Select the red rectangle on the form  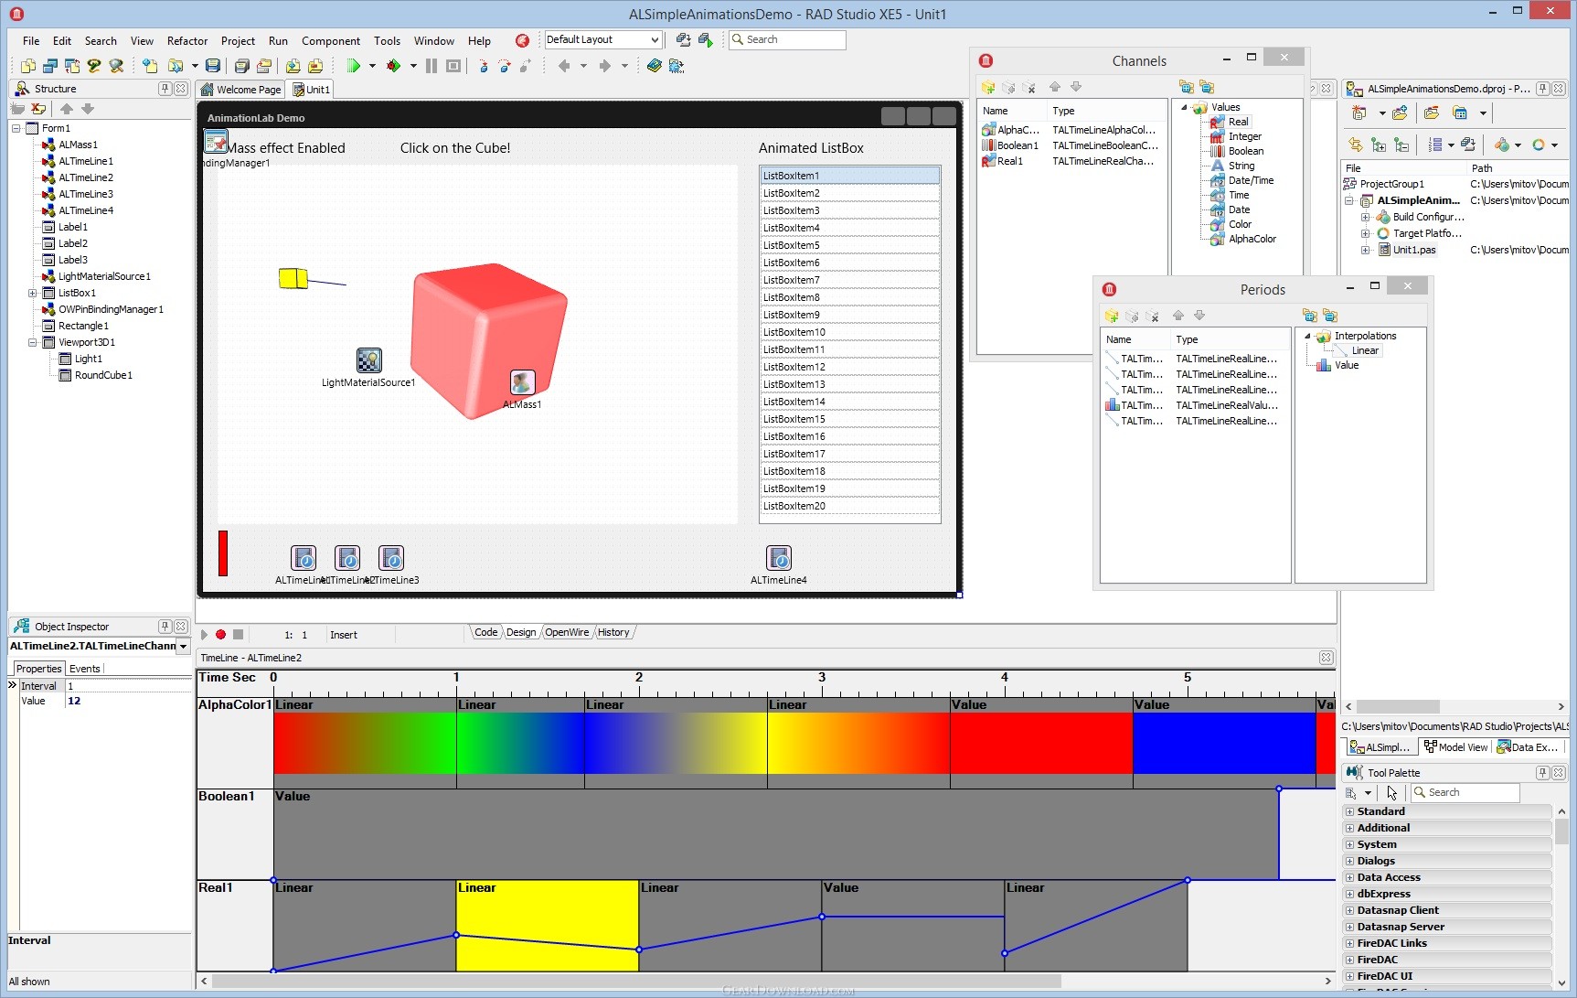coord(223,553)
